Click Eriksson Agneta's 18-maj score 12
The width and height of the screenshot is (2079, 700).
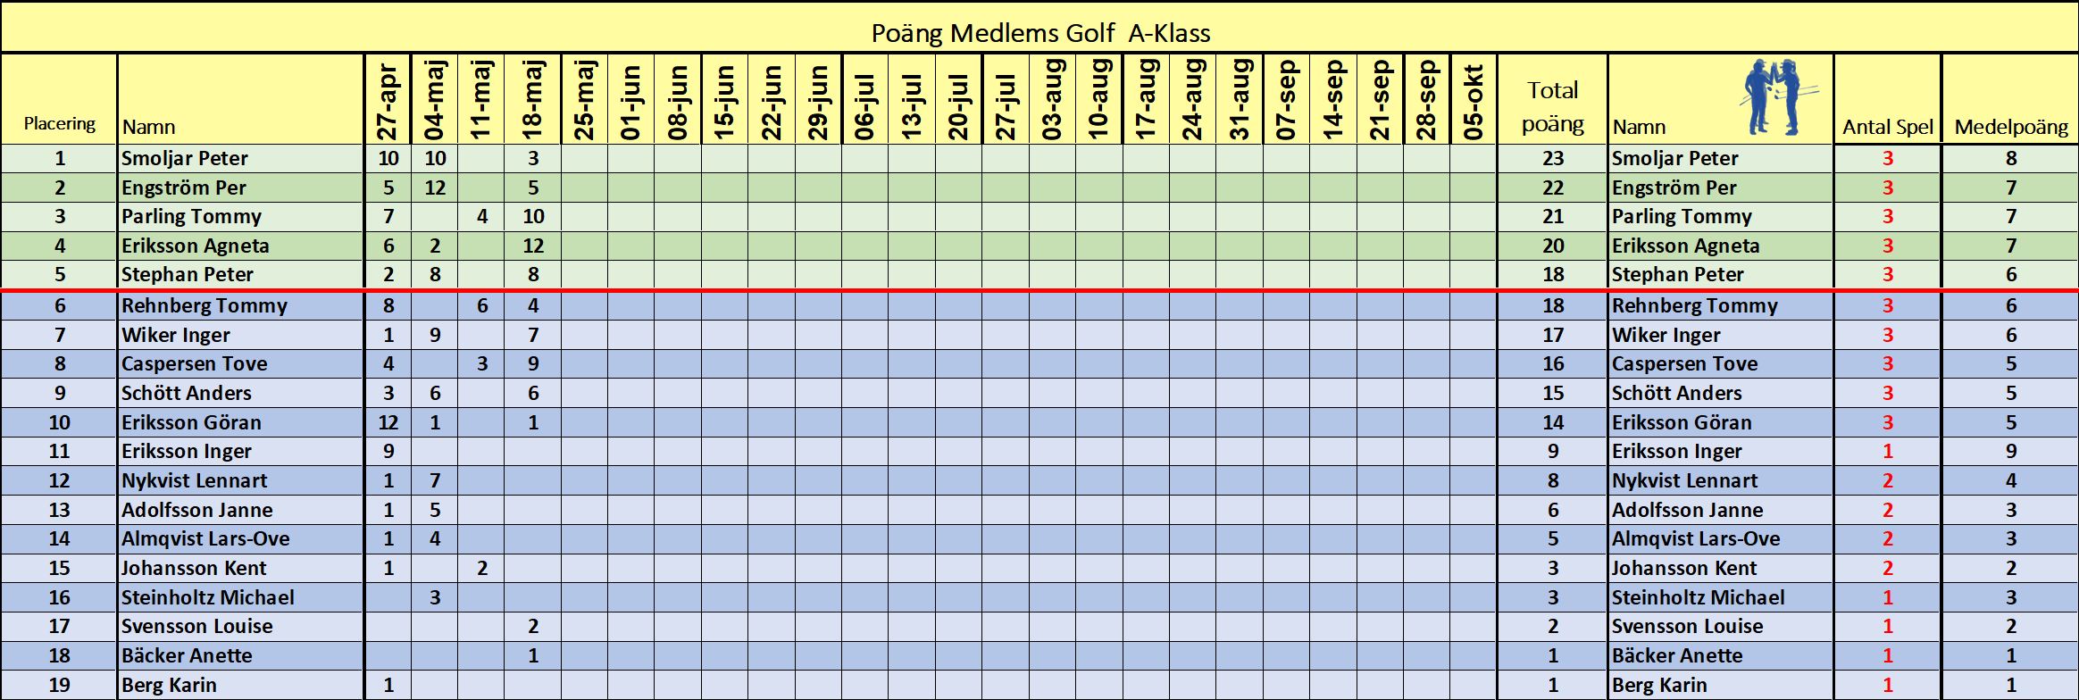[532, 246]
